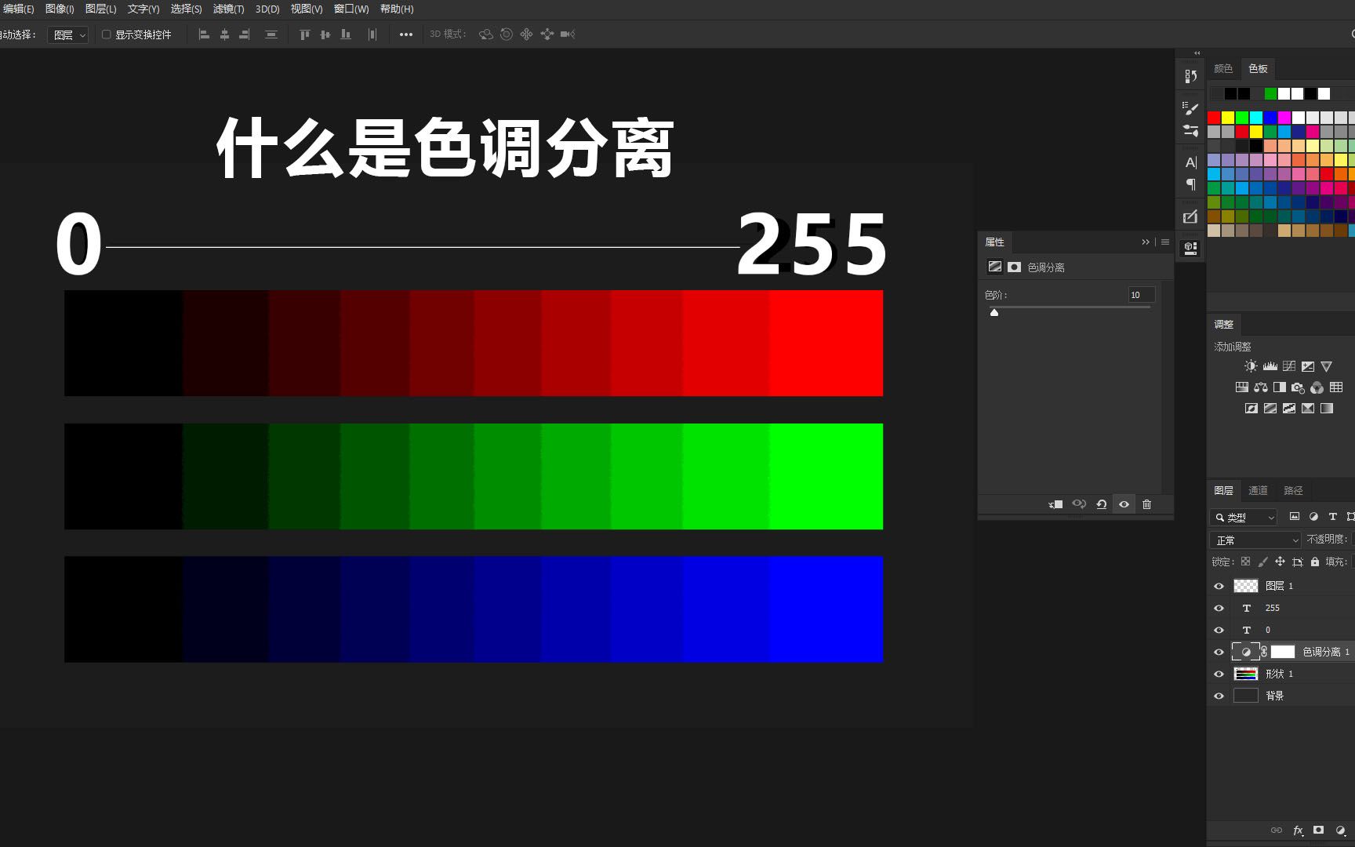
Task: Hide the 形状 1 layer
Action: [1219, 674]
